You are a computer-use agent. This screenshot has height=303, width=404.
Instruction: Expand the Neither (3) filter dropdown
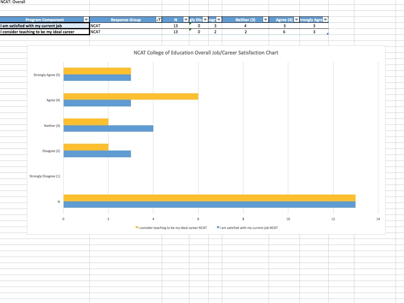265,20
